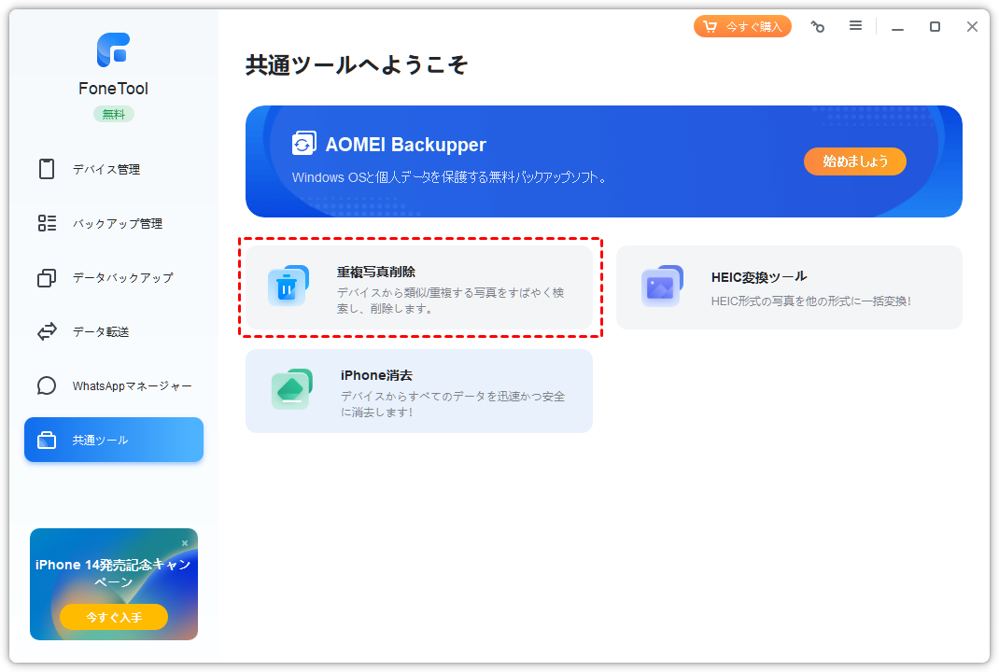Open the hamburger menu icon
This screenshot has height=672, width=999.
[855, 26]
